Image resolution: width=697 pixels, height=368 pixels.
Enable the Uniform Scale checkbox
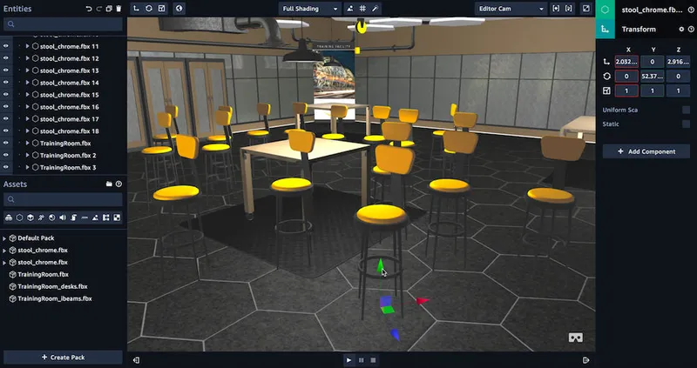coord(686,110)
